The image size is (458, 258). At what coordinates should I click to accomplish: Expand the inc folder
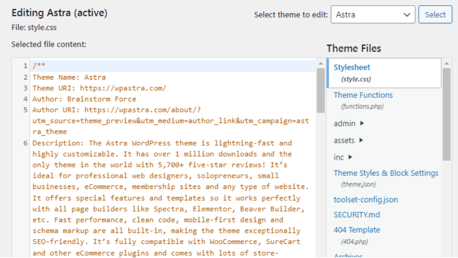[x=339, y=157]
